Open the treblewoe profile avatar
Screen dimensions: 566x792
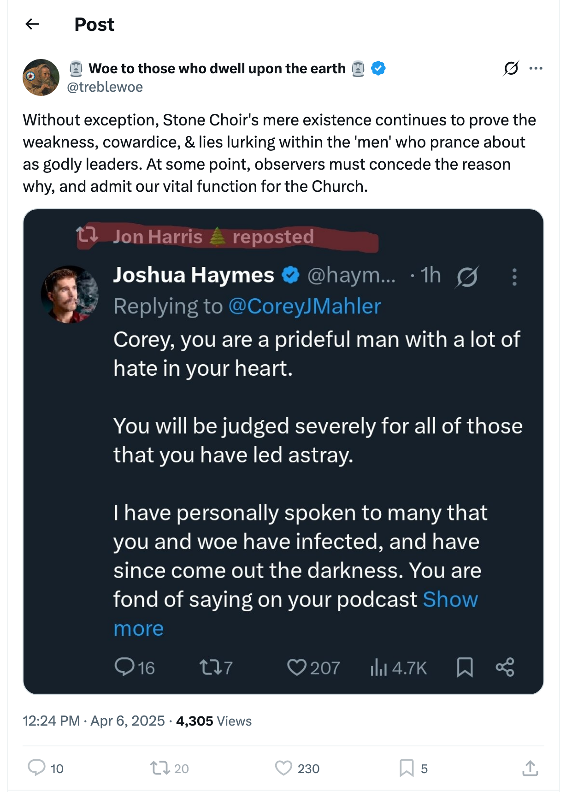click(41, 77)
